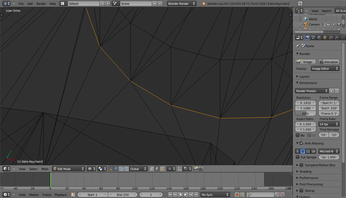Image resolution: width=346 pixels, height=198 pixels.
Task: Open the Object constraints chain tab
Action: pyautogui.click(x=331, y=38)
